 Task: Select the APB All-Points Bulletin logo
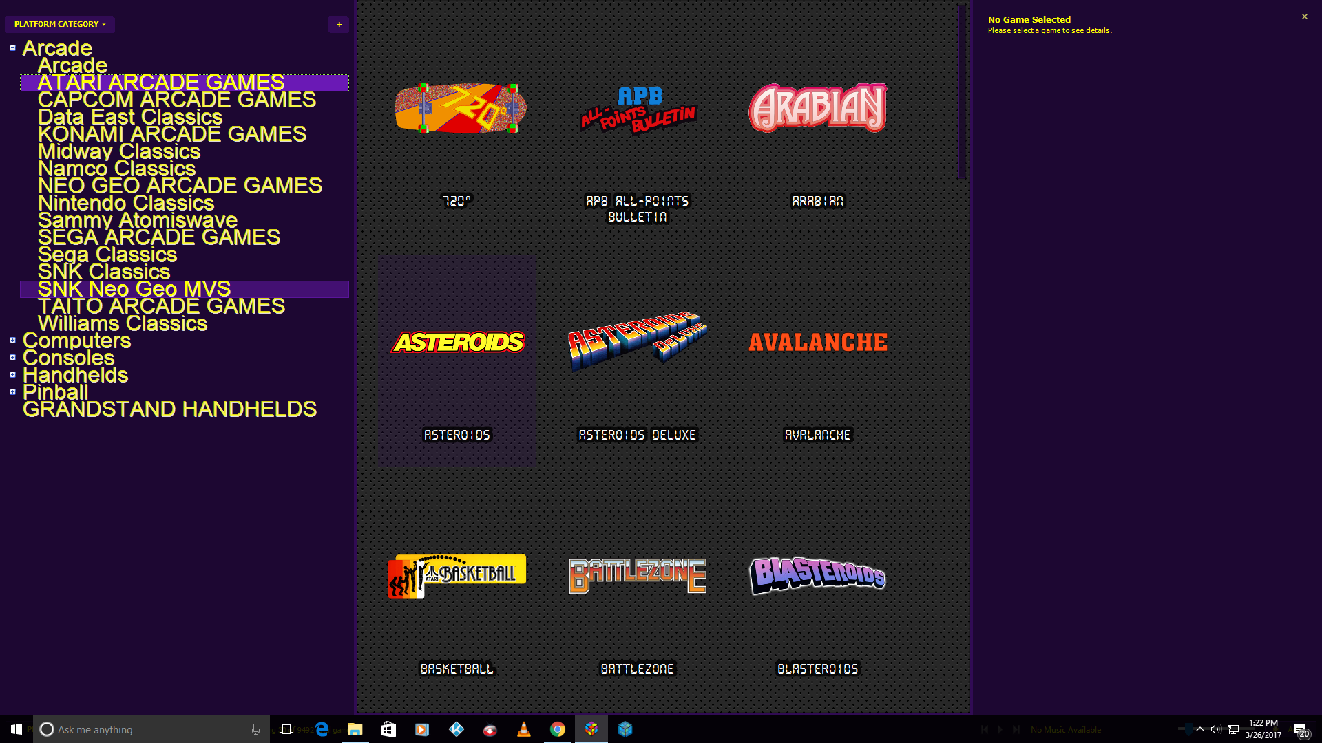(x=638, y=109)
